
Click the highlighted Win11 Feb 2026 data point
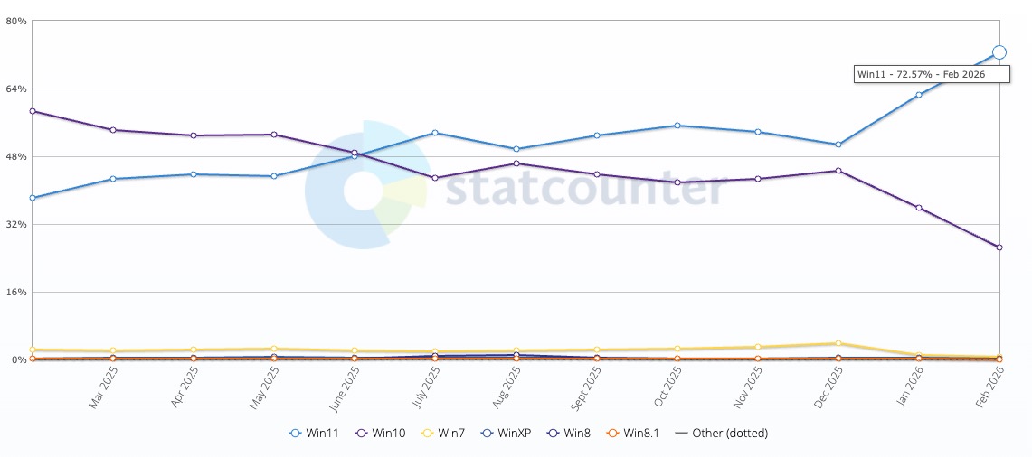tap(999, 52)
